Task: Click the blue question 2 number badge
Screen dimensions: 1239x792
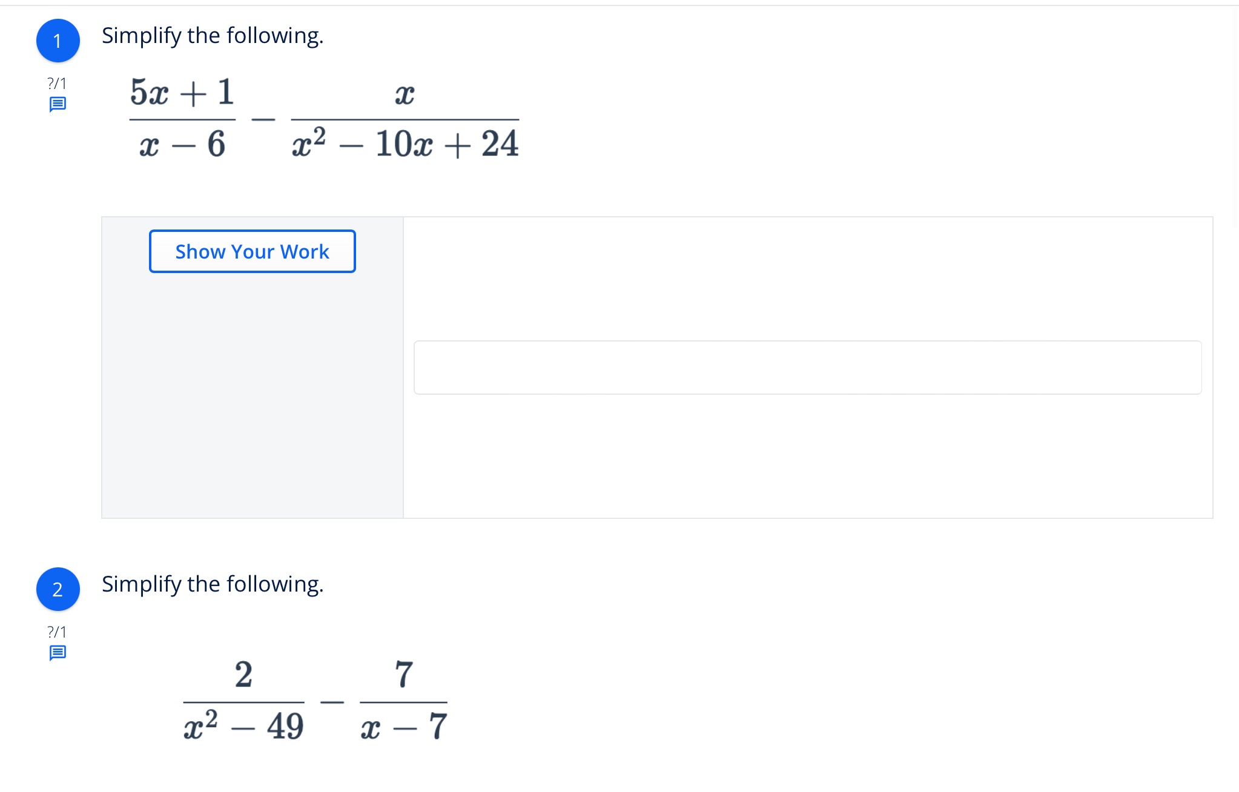Action: (x=58, y=589)
